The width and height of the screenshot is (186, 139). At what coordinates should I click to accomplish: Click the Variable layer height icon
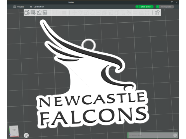point(64,12)
